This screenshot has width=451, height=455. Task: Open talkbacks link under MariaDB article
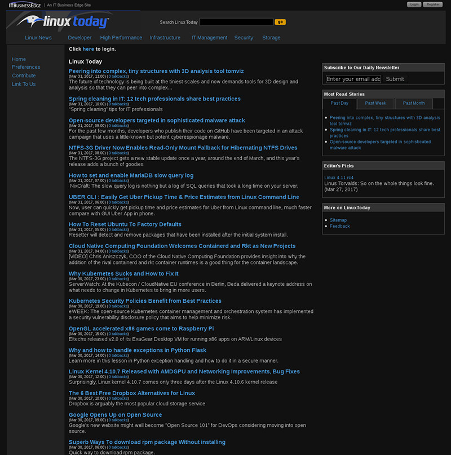(118, 181)
